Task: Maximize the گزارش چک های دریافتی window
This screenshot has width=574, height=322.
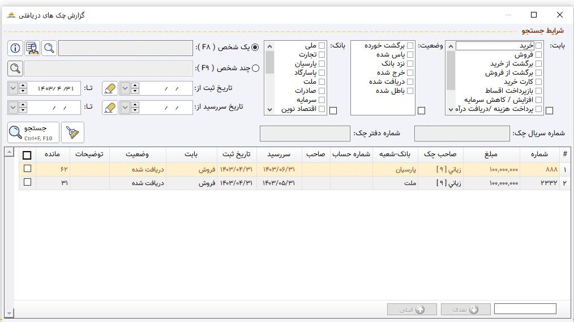Action: tap(534, 15)
